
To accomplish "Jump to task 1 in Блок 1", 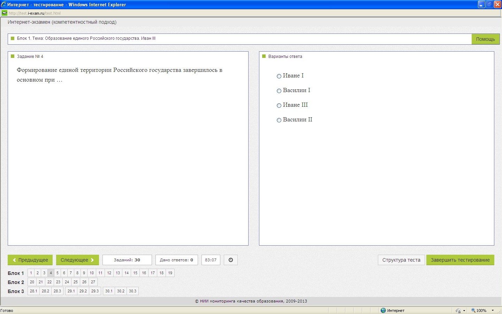I will (x=31, y=273).
